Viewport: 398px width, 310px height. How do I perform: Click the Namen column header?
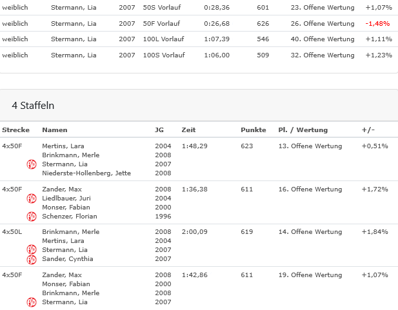click(x=55, y=130)
